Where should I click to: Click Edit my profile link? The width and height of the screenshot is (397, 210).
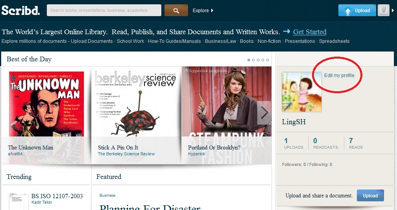(339, 76)
